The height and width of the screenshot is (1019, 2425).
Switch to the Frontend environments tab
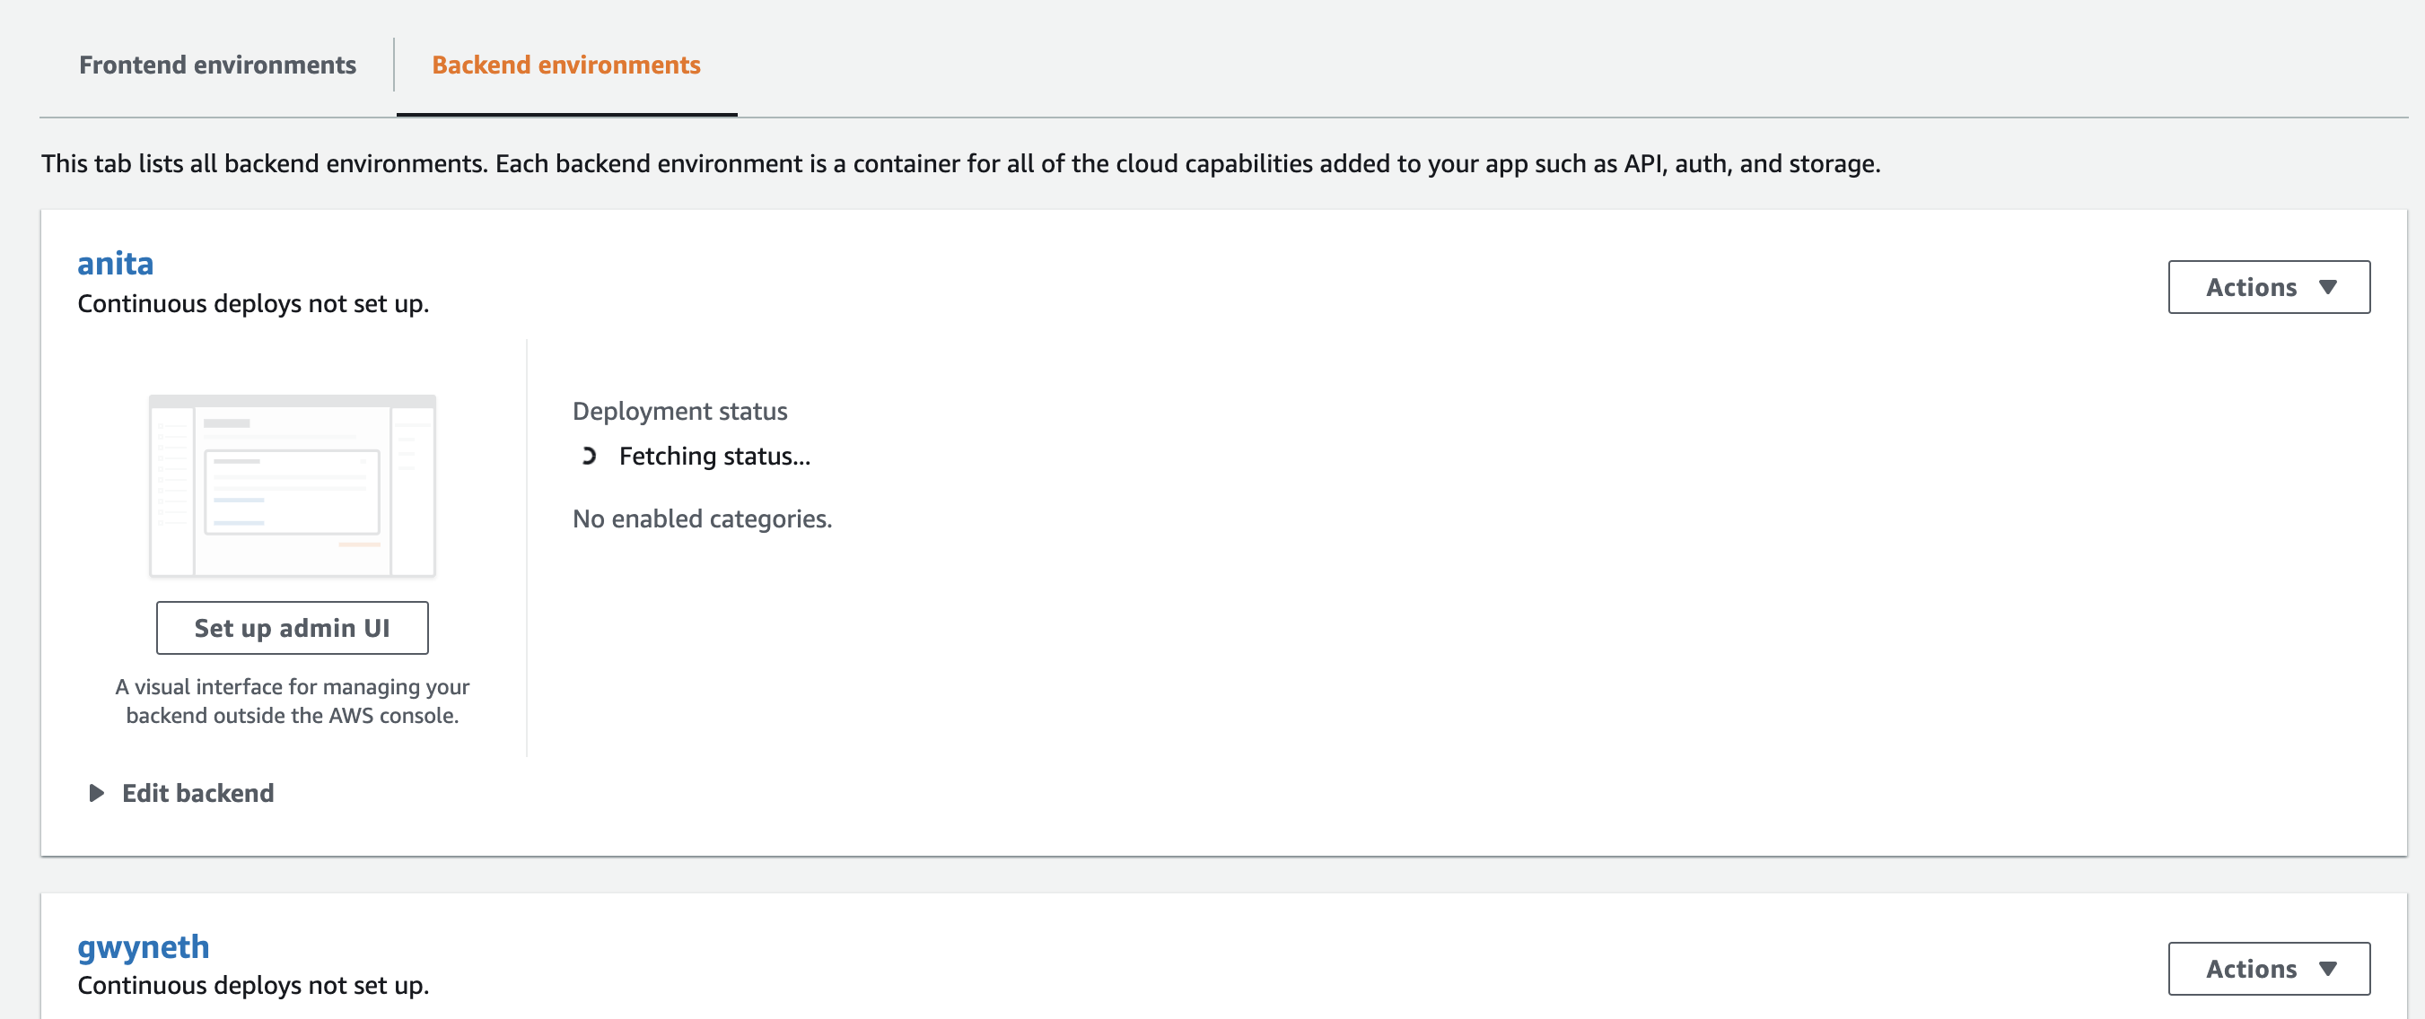(x=216, y=65)
